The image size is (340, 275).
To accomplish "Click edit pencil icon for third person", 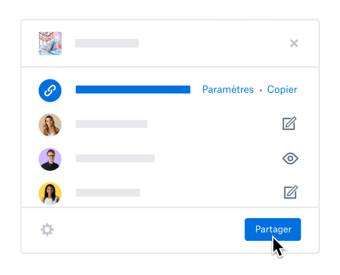I will point(290,192).
